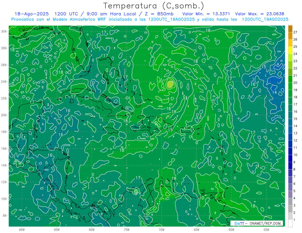Screen dimensions: 302x233
Task: Click the "12N" latitude axis label
Action: (4, 182)
